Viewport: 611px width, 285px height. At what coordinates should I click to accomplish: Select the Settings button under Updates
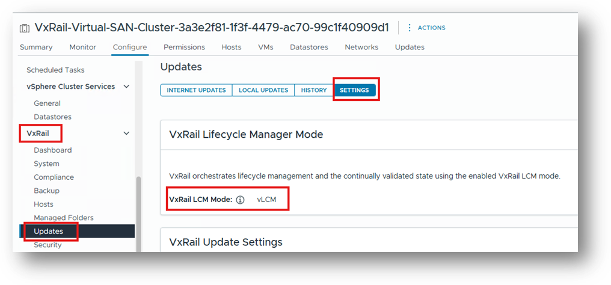[354, 90]
